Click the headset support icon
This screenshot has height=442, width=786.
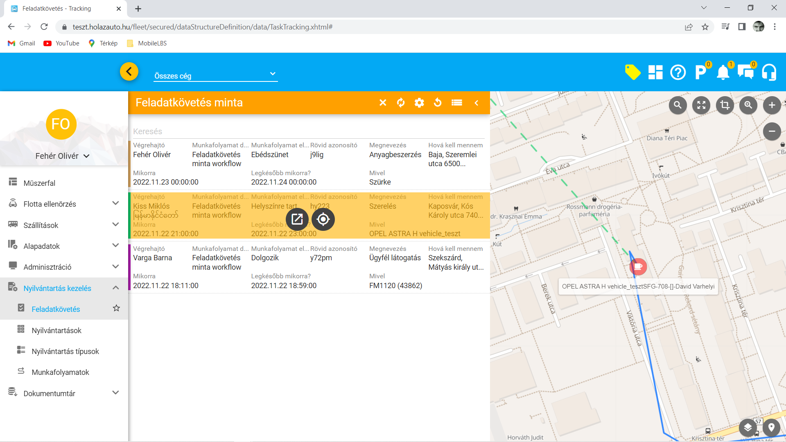(769, 72)
